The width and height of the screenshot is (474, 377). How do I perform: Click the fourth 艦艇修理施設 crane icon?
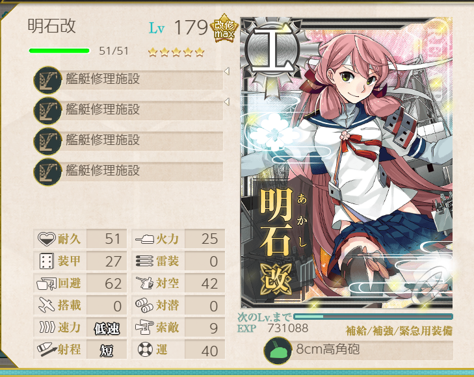coord(47,172)
